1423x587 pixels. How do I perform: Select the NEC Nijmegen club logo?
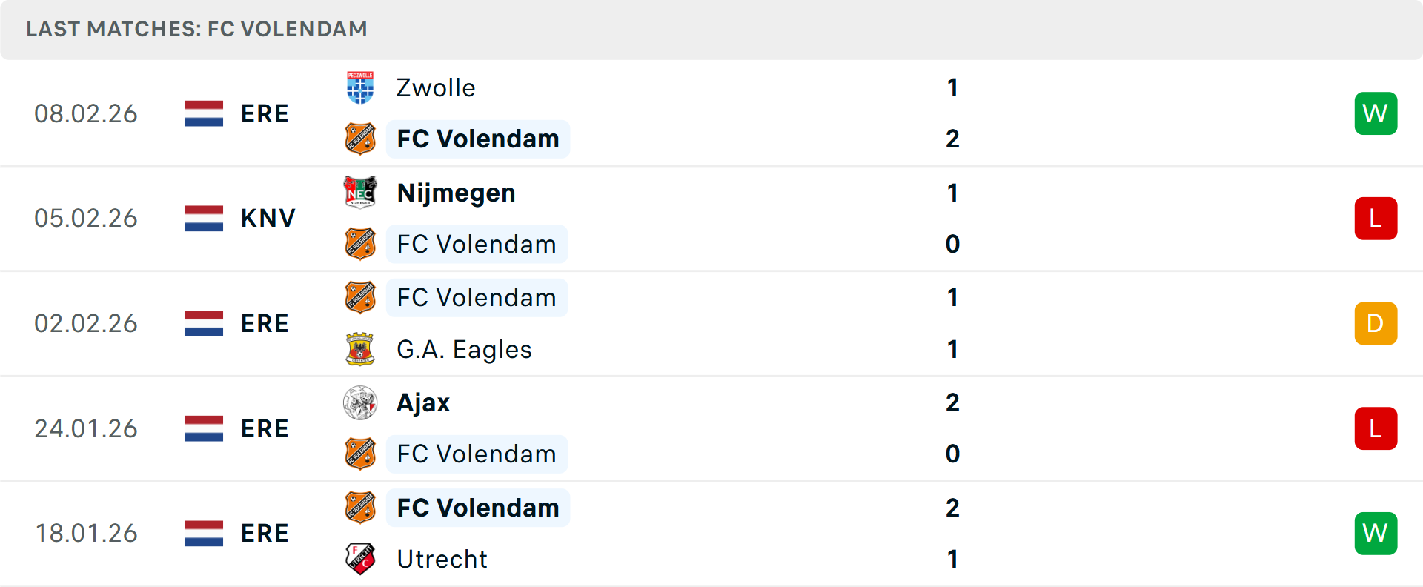tap(361, 192)
